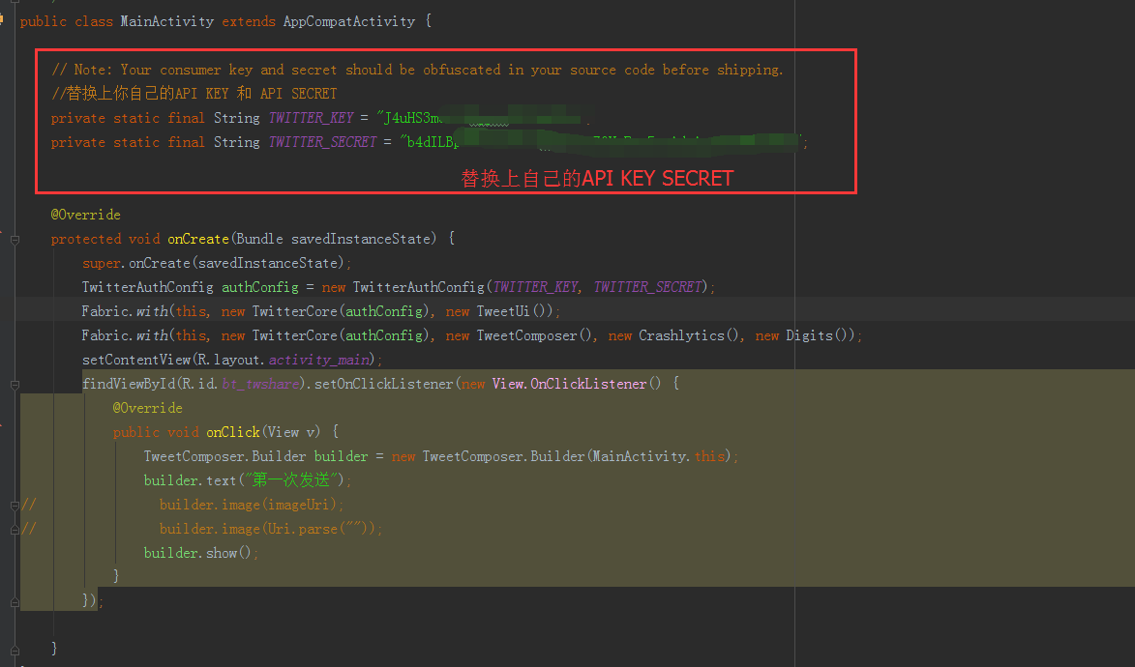Click View.OnClickListener in the listener line
This screenshot has width=1135, height=667.
tap(569, 384)
